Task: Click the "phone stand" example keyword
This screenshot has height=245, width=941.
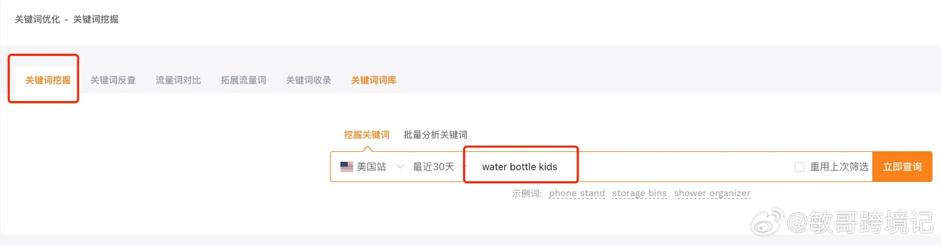Action: click(x=577, y=194)
